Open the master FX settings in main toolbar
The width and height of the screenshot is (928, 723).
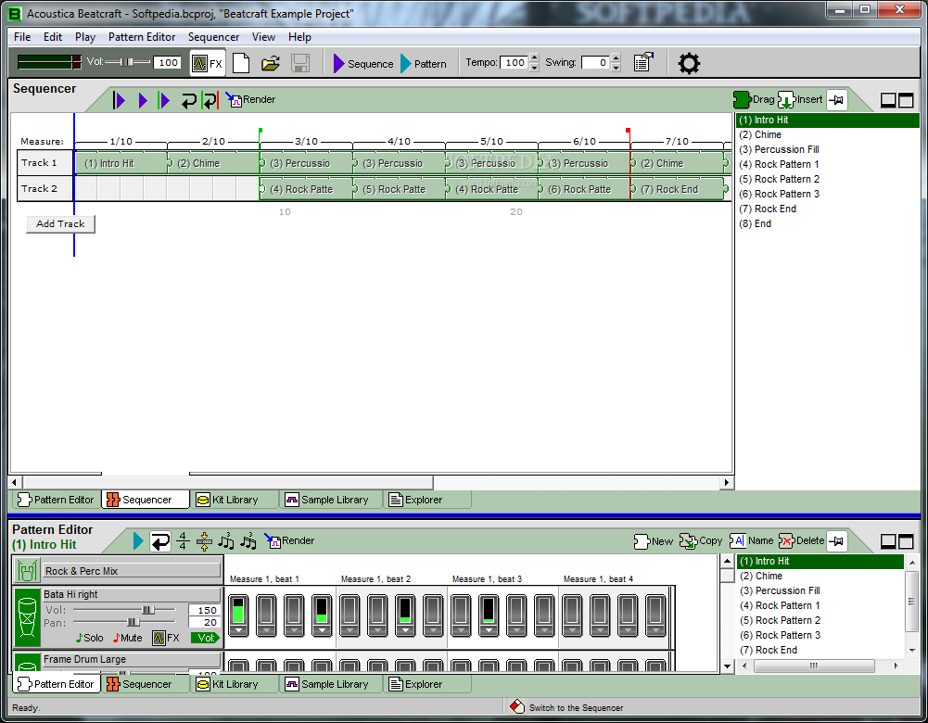pos(208,63)
